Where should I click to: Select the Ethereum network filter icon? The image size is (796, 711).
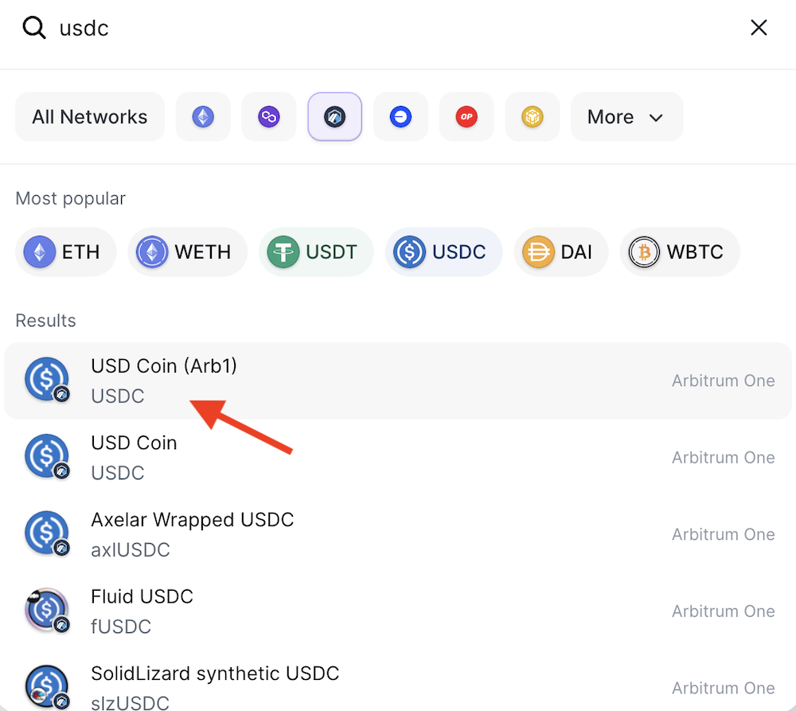[203, 116]
